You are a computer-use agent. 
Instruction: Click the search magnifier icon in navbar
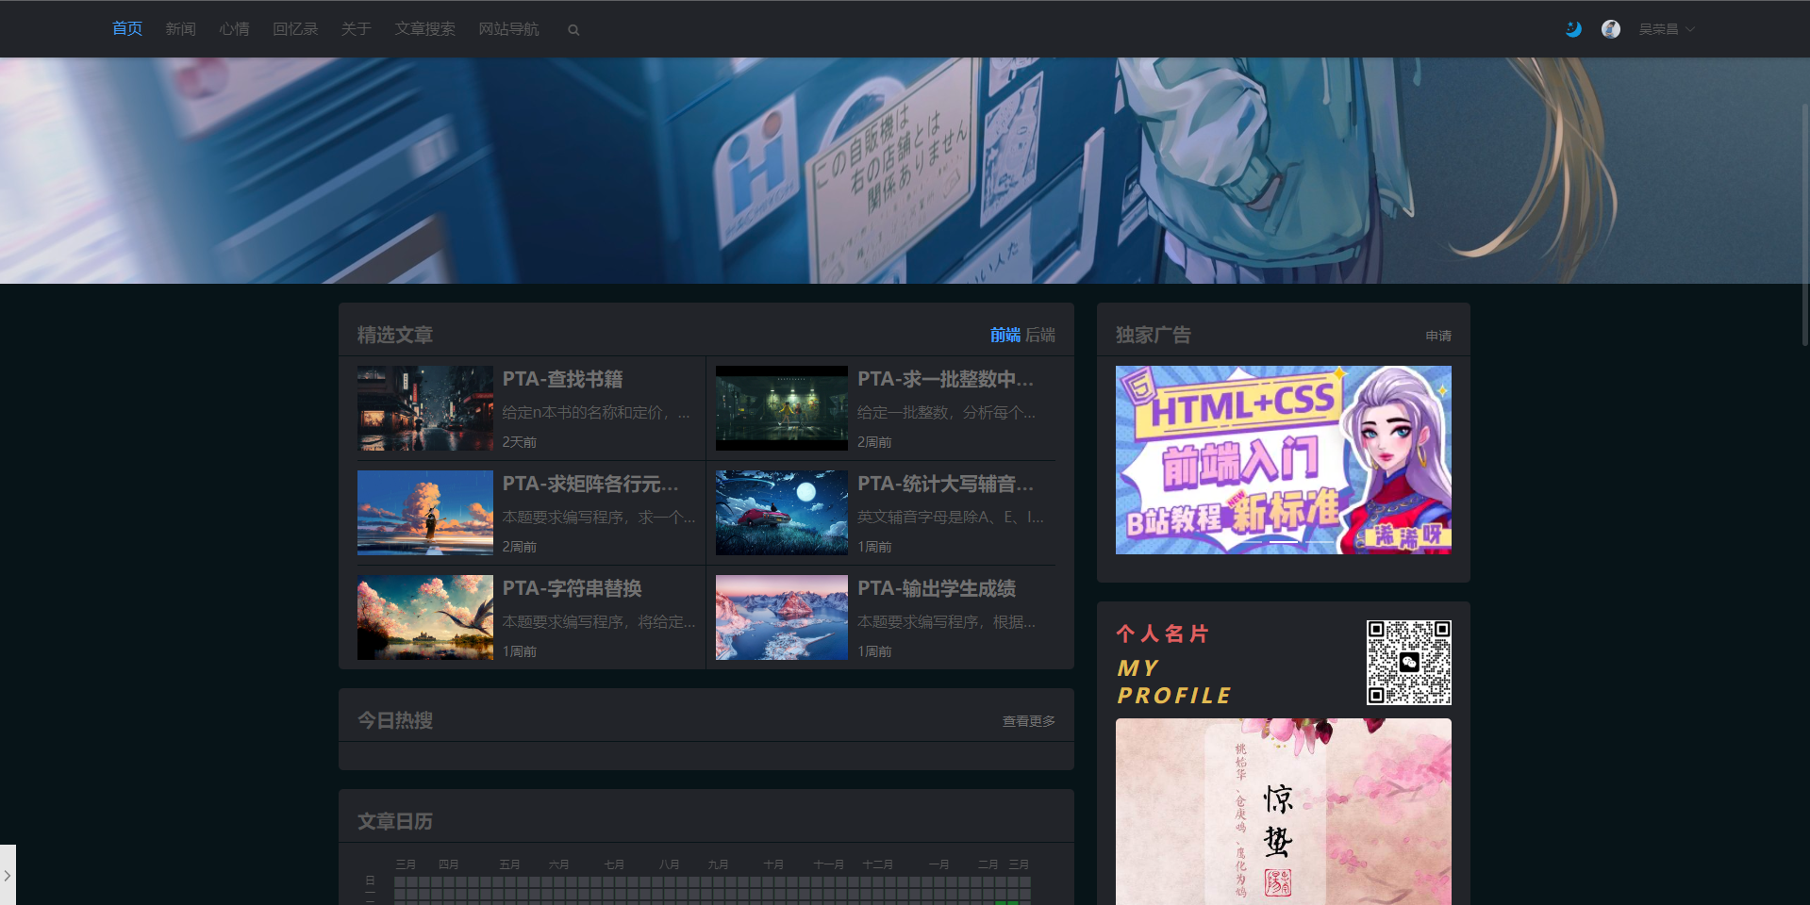point(573,30)
